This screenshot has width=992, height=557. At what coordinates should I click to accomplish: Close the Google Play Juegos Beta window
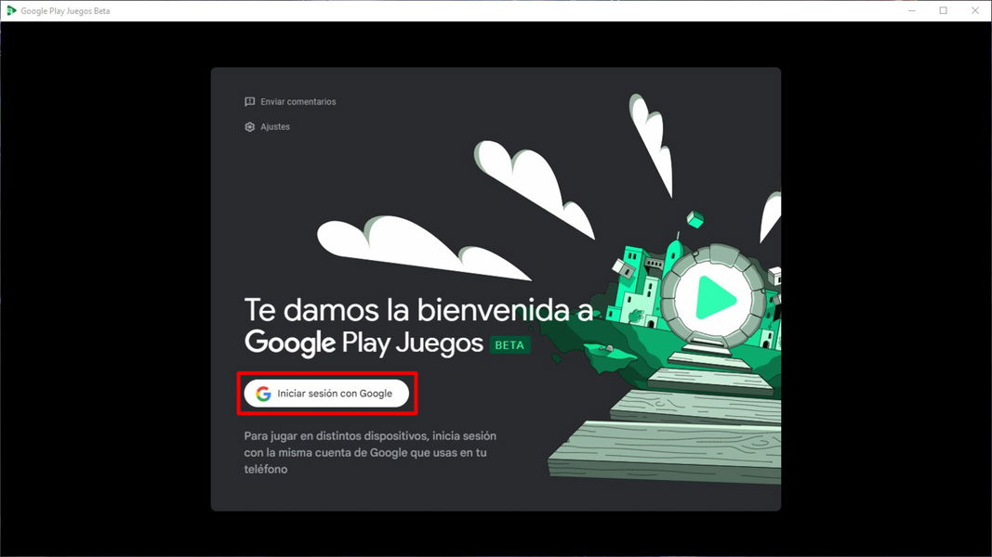(x=975, y=11)
